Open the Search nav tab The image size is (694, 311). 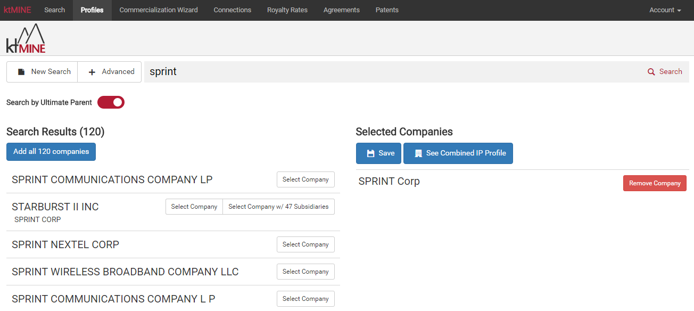[55, 10]
